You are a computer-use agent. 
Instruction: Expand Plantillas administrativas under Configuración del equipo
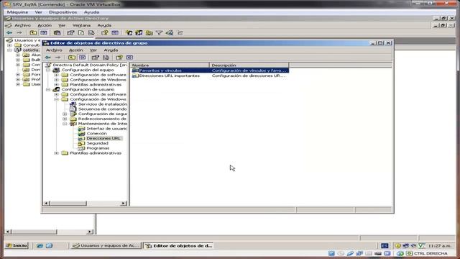pos(56,85)
